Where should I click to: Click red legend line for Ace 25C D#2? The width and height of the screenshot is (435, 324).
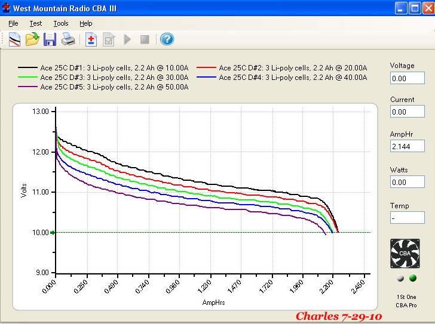click(206, 67)
